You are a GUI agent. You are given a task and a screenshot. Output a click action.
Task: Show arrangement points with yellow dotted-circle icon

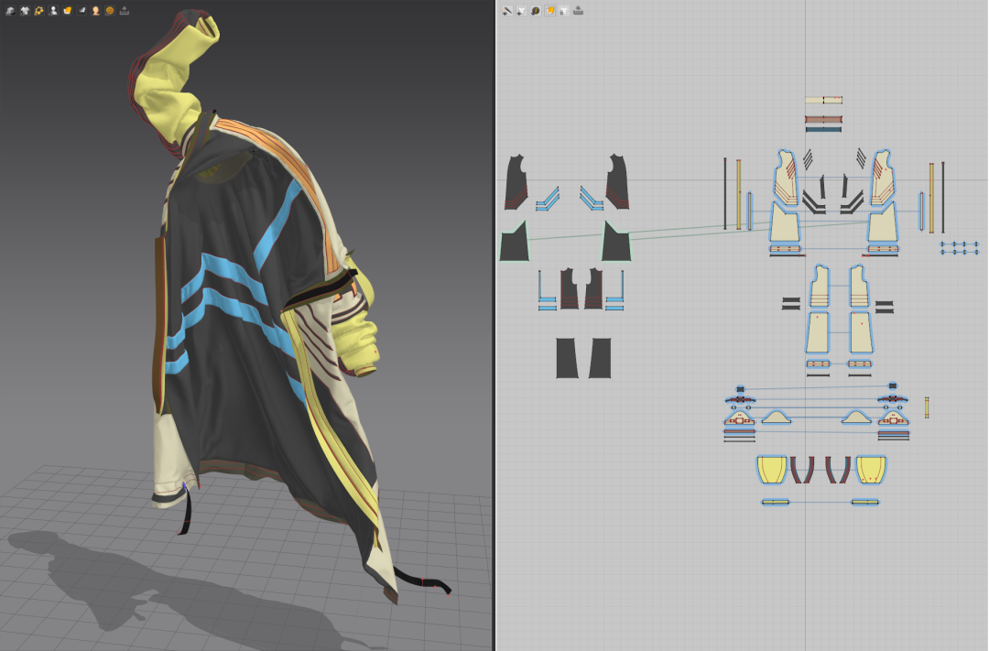[39, 11]
